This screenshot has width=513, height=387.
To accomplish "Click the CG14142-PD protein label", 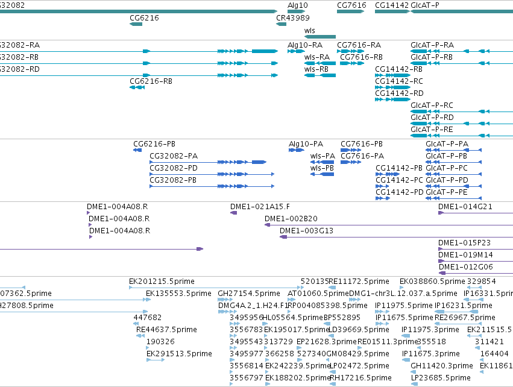I will pos(400,192).
